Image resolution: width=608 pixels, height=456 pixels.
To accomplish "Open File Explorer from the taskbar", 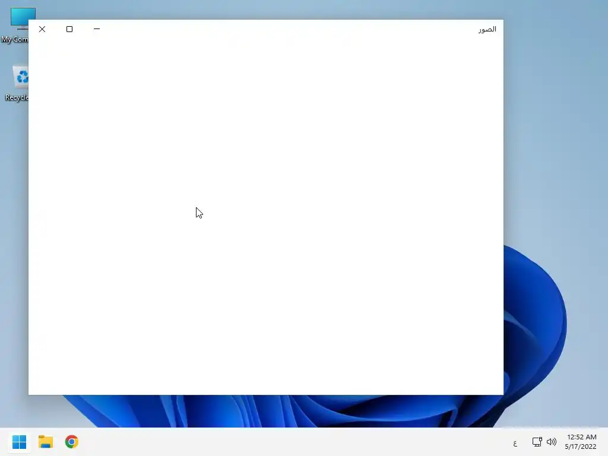I will click(46, 442).
